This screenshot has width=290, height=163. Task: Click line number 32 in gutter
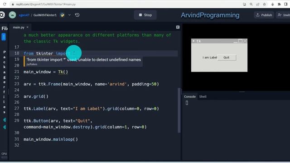(17, 145)
